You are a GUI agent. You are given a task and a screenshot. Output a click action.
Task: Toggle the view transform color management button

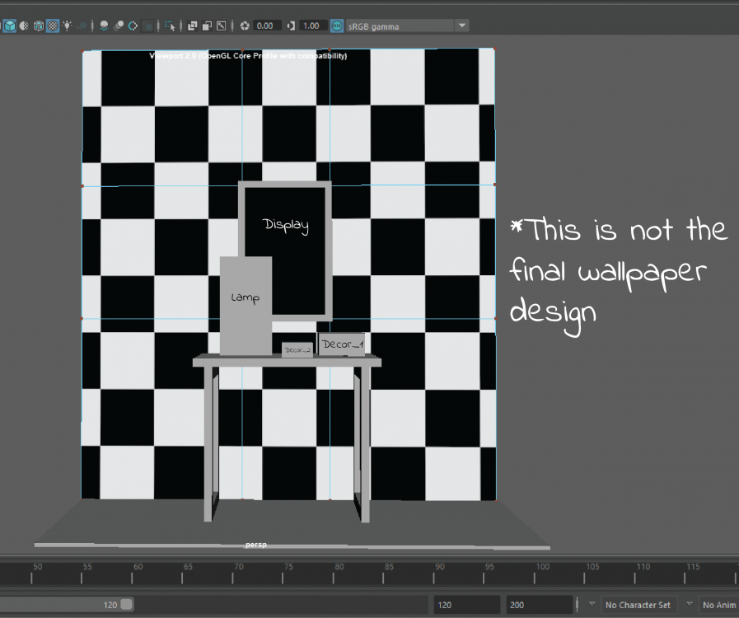click(337, 26)
